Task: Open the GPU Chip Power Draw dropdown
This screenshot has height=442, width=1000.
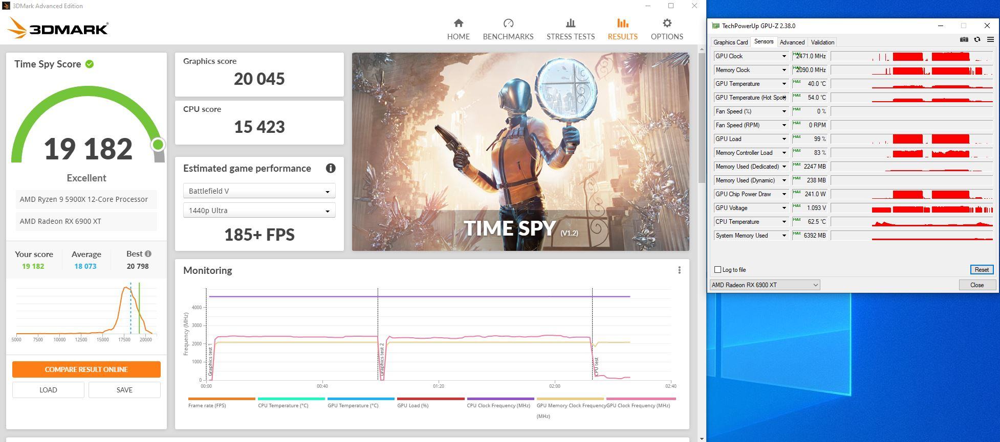Action: 784,194
